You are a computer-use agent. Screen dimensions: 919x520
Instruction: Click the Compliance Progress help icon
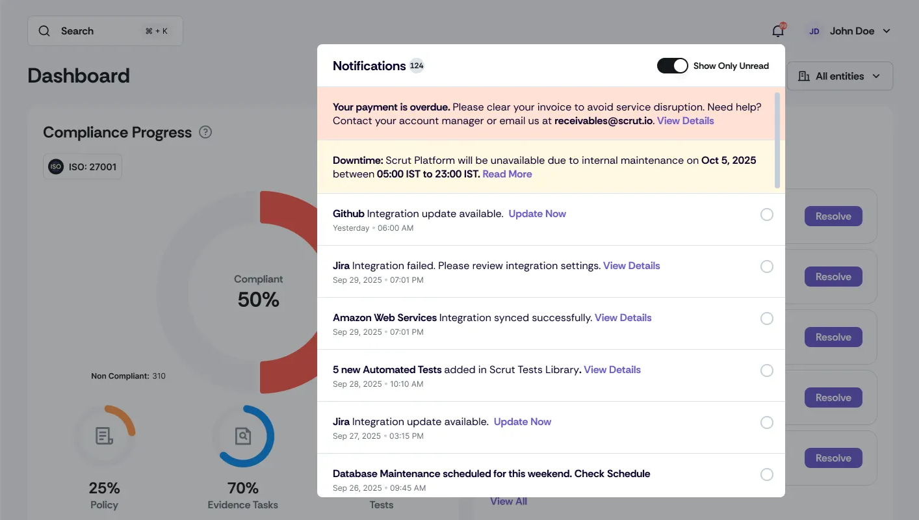(x=205, y=133)
